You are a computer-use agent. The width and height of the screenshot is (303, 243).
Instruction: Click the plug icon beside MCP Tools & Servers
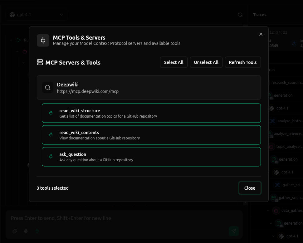pyautogui.click(x=43, y=40)
